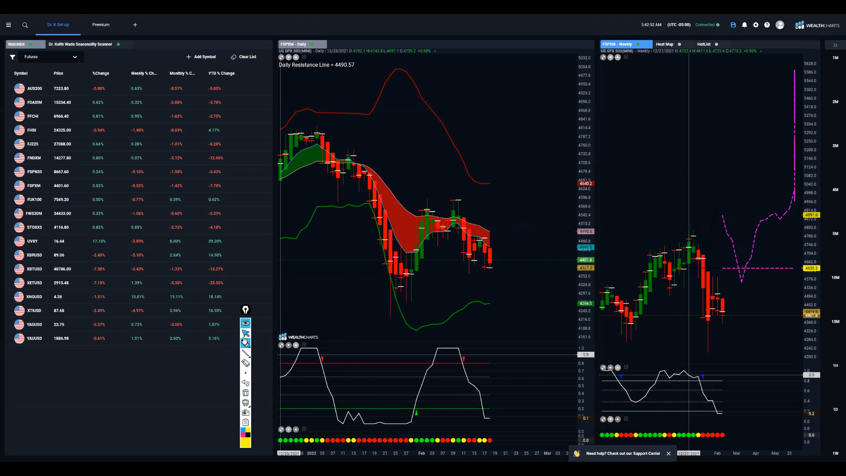The width and height of the screenshot is (846, 476).
Task: Open the Heat Map tab
Action: 664,45
